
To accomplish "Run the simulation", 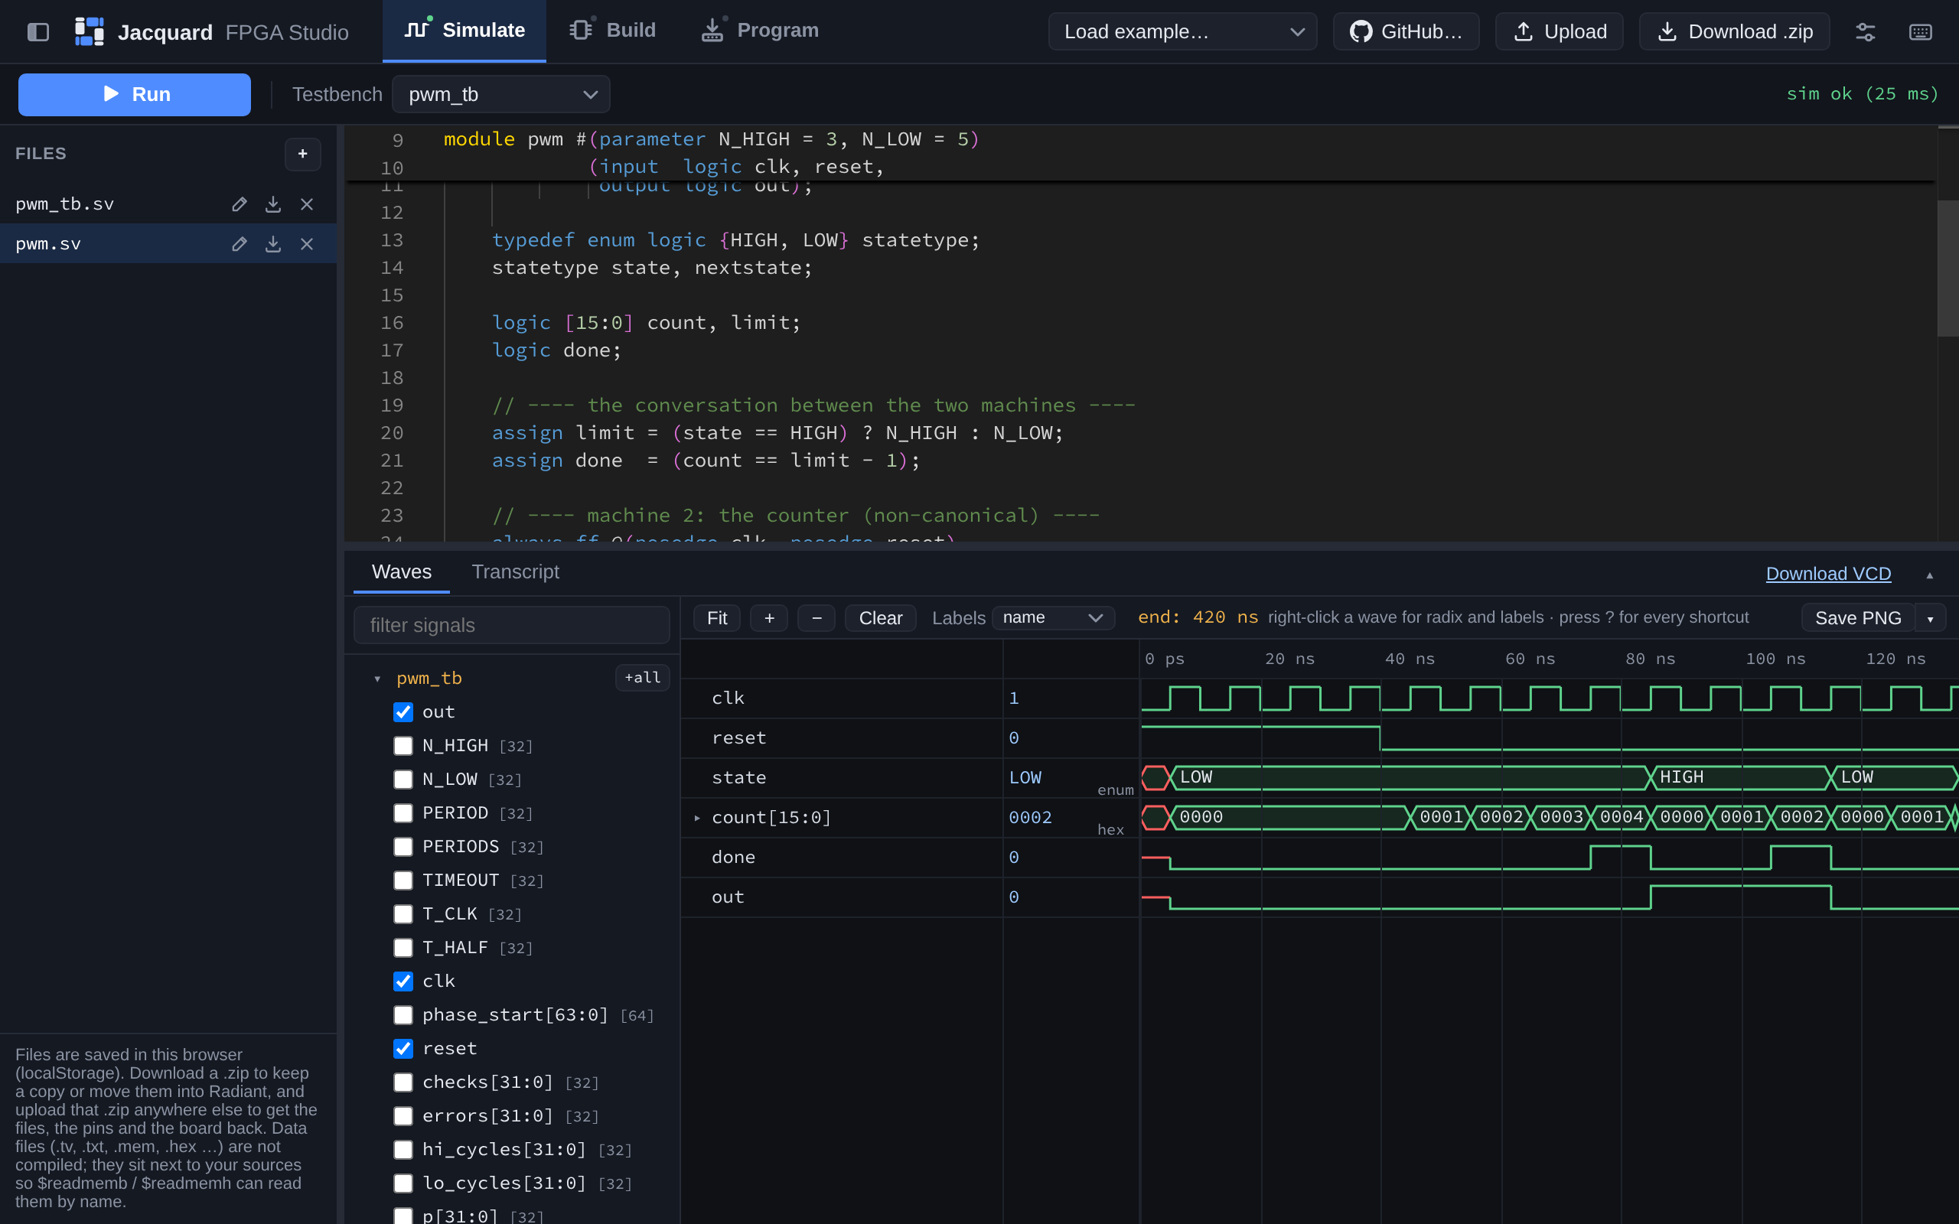I will coord(135,95).
